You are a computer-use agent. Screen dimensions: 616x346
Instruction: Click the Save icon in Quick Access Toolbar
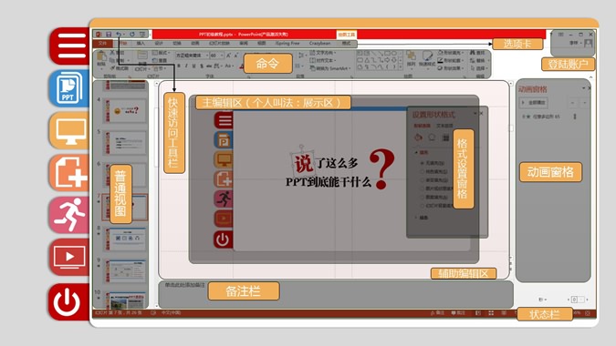pyautogui.click(x=109, y=35)
